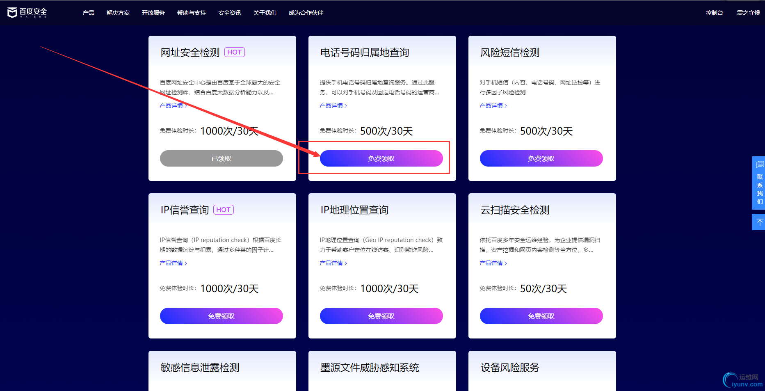This screenshot has width=765, height=391.
Task: Open the 控制台 console page
Action: 714,13
